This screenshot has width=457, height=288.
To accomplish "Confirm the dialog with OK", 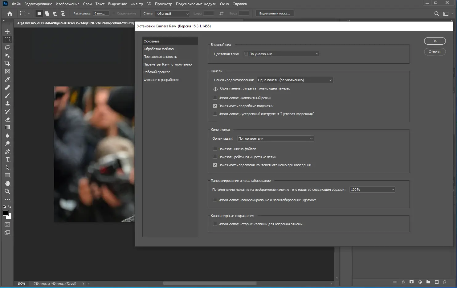I will pos(435,41).
